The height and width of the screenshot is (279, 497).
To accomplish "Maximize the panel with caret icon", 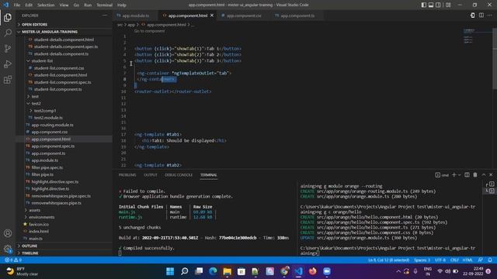I will pyautogui.click(x=484, y=175).
